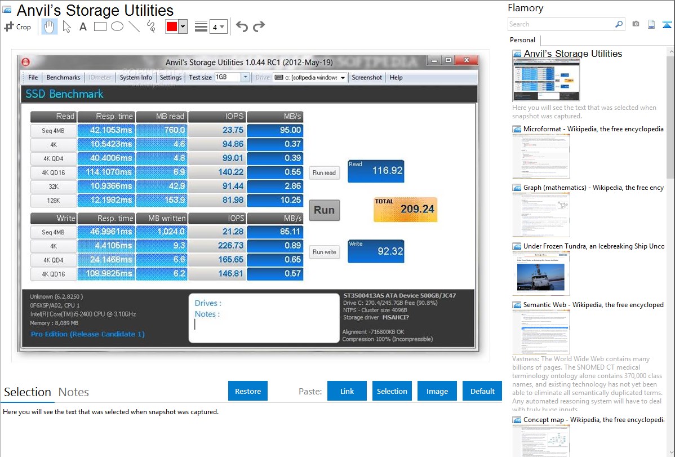Choose the freehand squiggle tool
The width and height of the screenshot is (675, 457).
point(151,26)
